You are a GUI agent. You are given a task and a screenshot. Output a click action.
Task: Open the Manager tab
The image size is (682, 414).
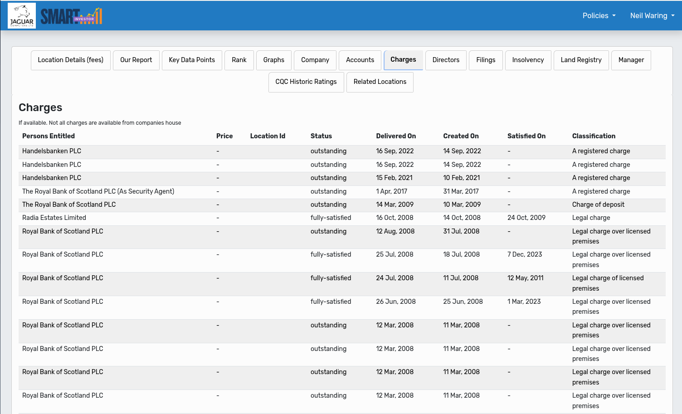click(631, 60)
